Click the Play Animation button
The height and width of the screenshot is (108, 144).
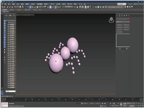tap(114, 103)
